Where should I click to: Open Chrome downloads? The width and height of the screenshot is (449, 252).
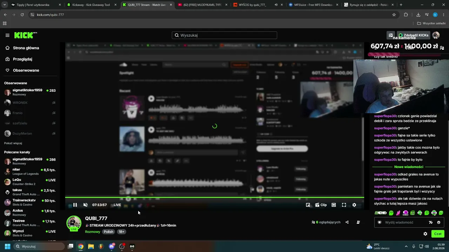(x=418, y=15)
